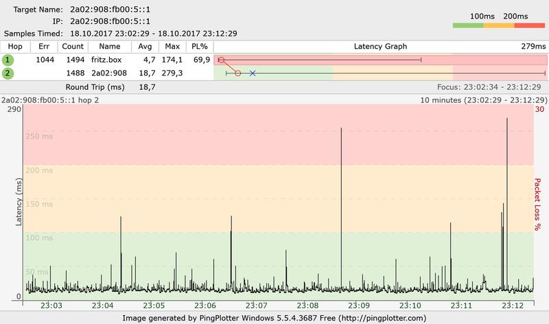Click the green hop 1 circle icon
This screenshot has height=324, width=549.
pos(8,60)
